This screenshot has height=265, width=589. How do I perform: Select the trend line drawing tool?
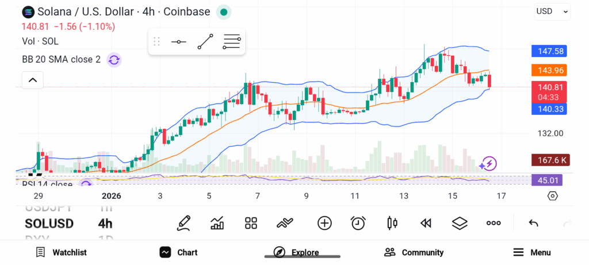[x=205, y=42]
